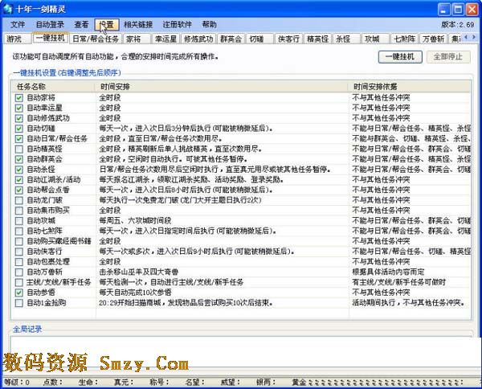Click the 时间安排依据 column header
The height and width of the screenshot is (389, 482).
click(x=410, y=87)
